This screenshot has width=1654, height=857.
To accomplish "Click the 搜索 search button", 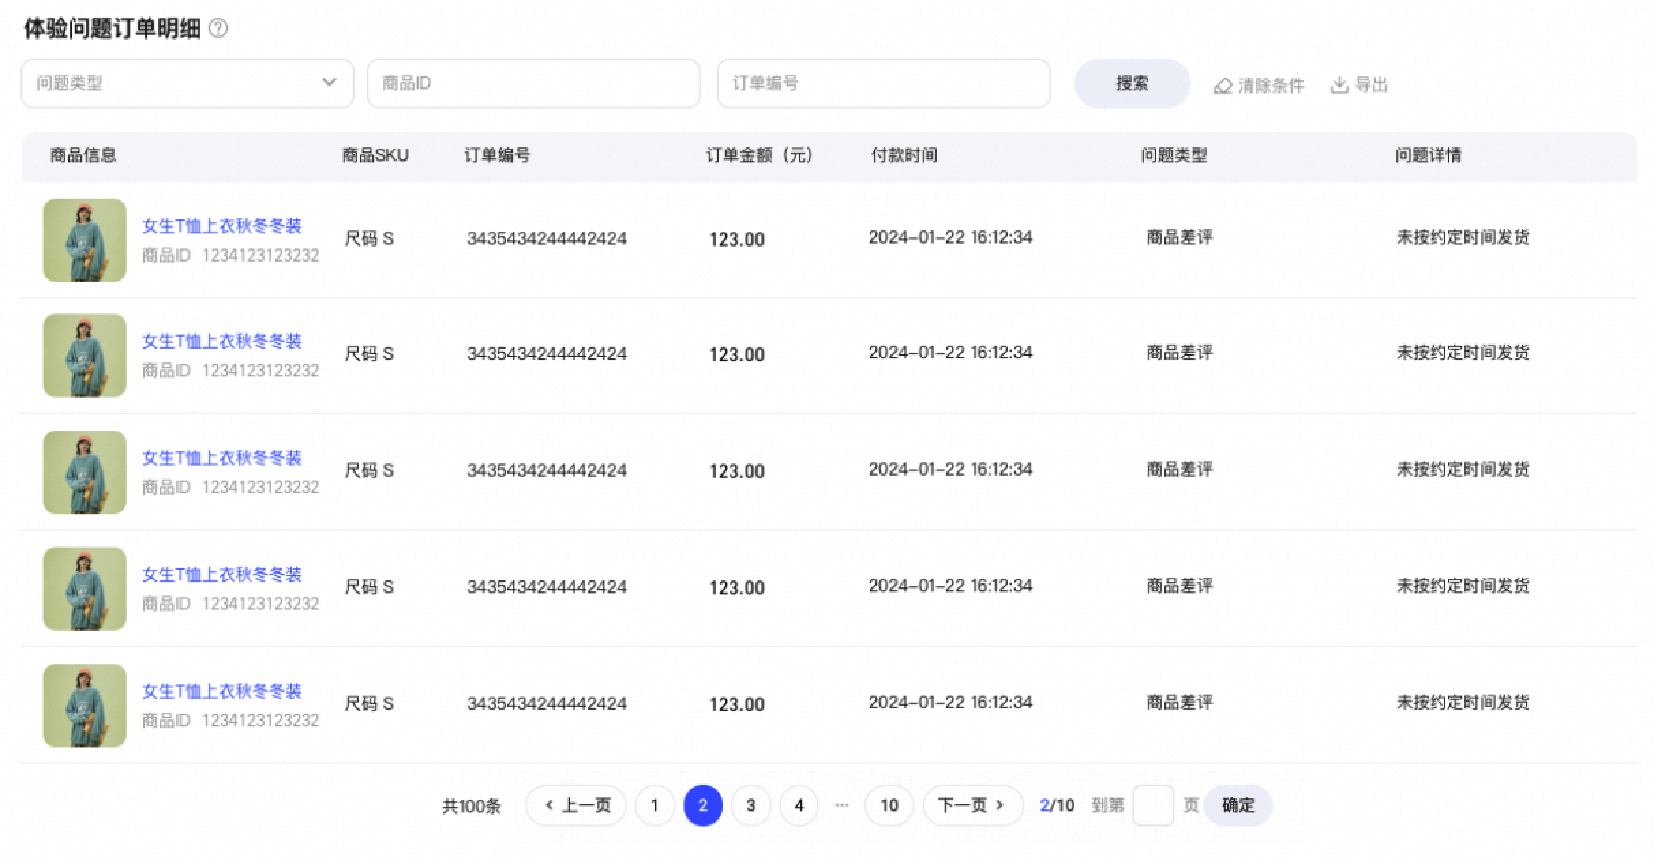I will [x=1132, y=82].
